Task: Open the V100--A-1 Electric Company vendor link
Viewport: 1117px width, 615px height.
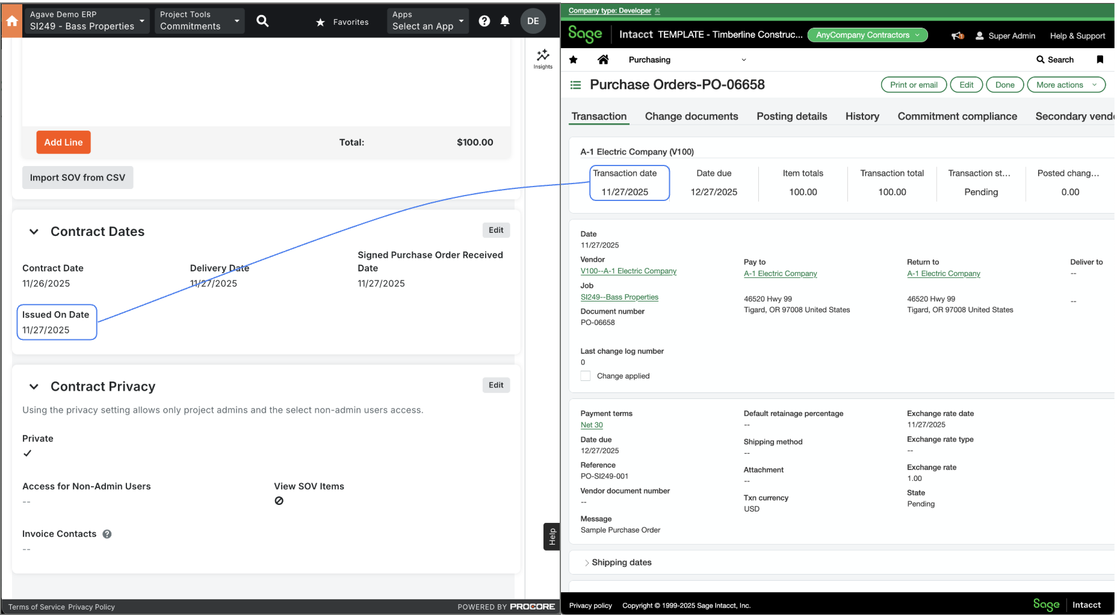Action: pos(628,271)
